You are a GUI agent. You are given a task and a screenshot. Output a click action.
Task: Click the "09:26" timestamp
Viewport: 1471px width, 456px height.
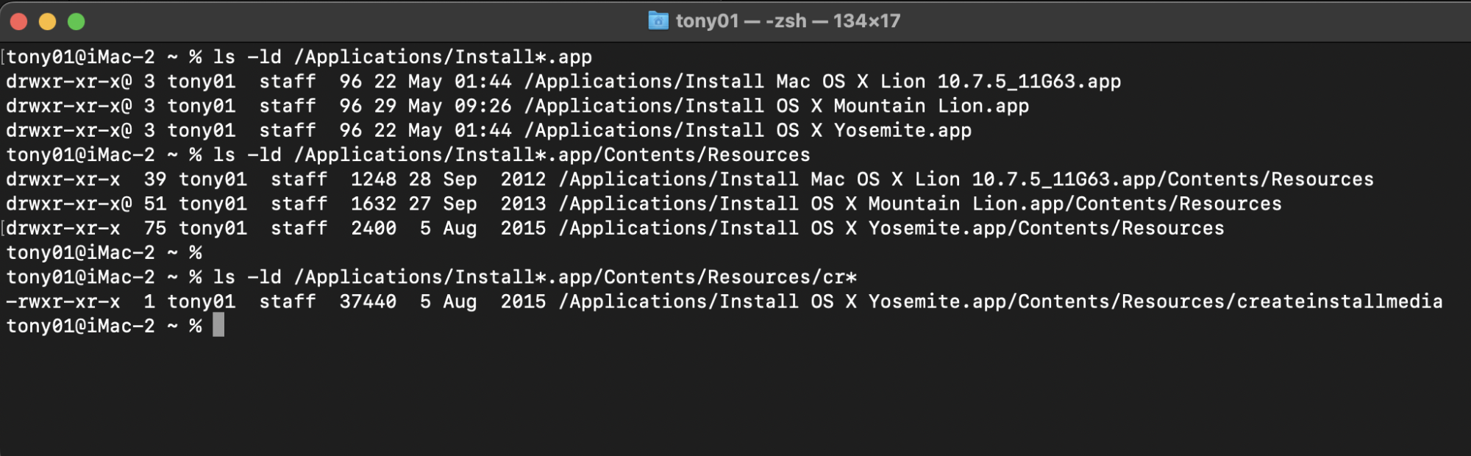coord(482,106)
